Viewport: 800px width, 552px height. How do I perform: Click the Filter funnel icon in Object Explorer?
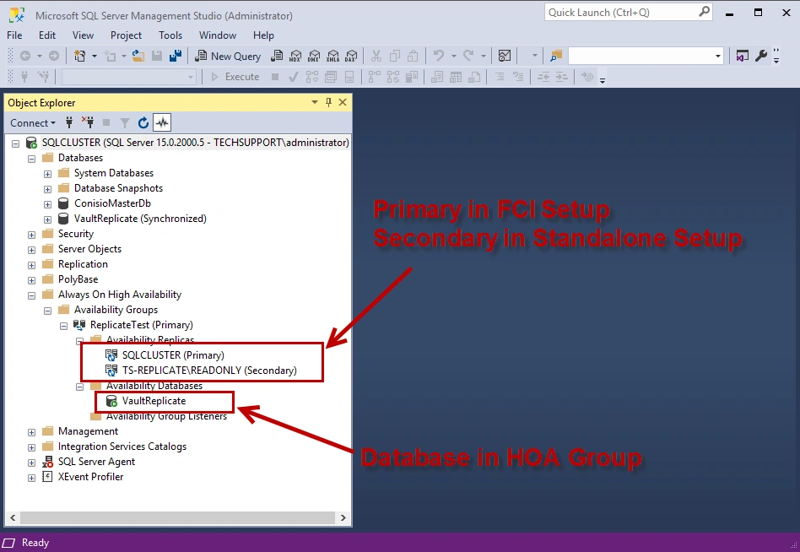pyautogui.click(x=125, y=122)
